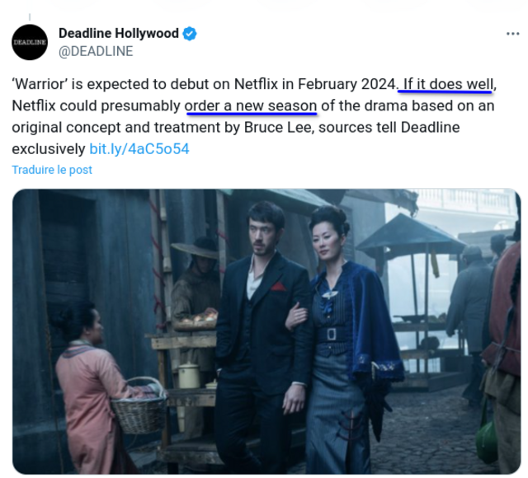
Task: Click the wicker laundry basket in photo
Action: click(x=139, y=405)
